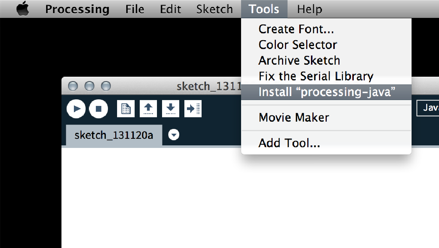Viewport: 439px width, 248px height.
Task: Expand the tab options arrow
Action: click(x=174, y=135)
